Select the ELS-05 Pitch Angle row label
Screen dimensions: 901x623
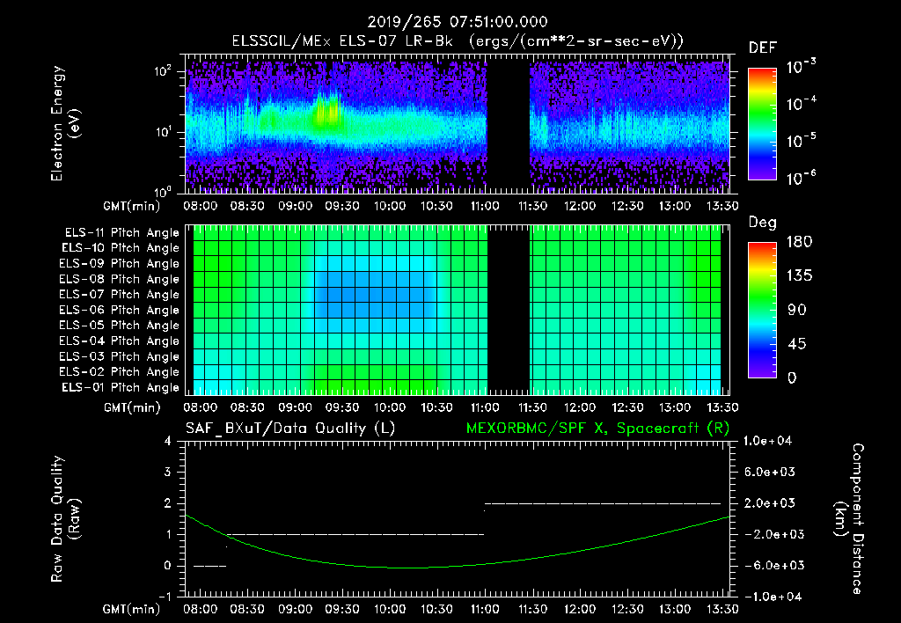point(120,326)
